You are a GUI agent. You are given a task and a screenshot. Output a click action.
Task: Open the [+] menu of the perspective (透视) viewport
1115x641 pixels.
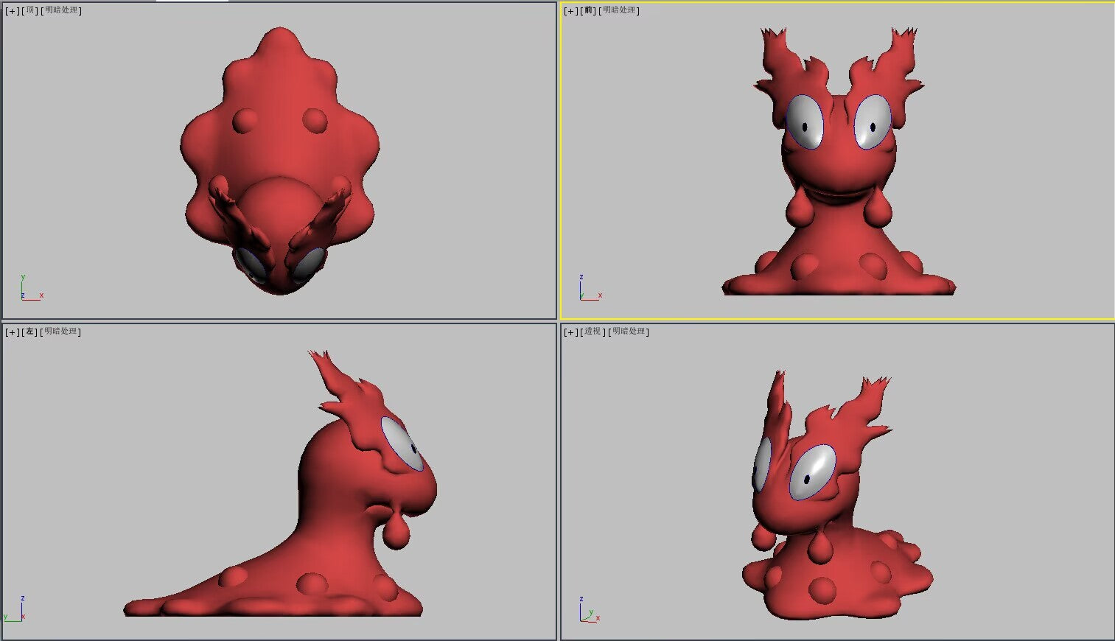click(571, 332)
